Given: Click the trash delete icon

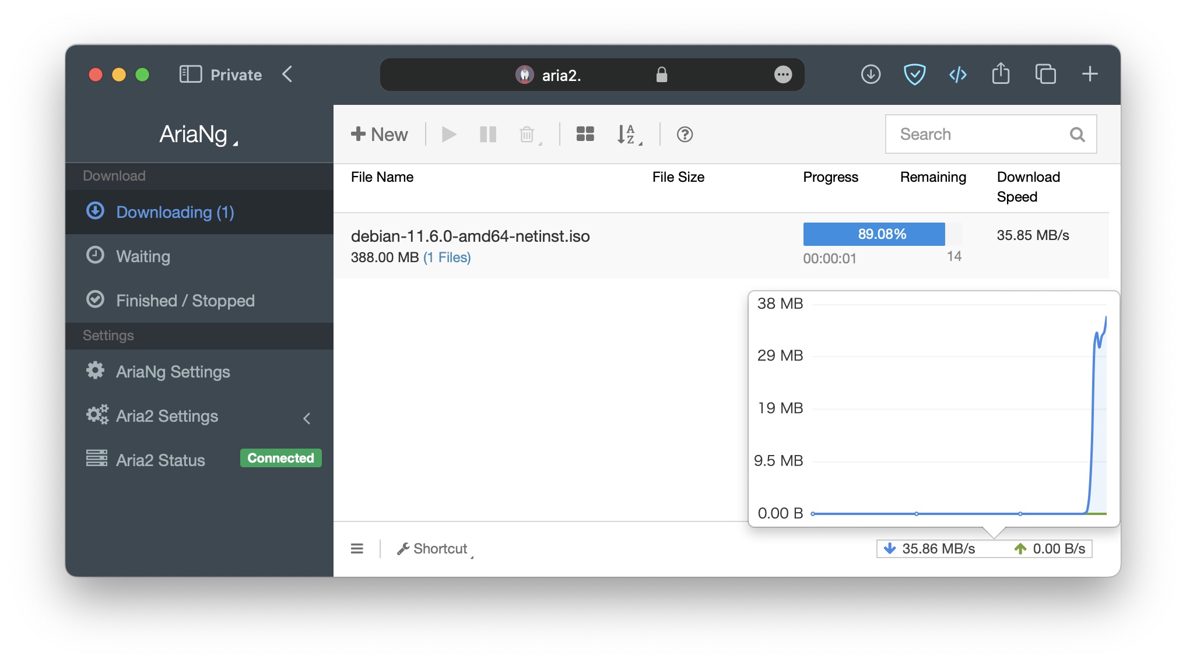Looking at the screenshot, I should (527, 135).
